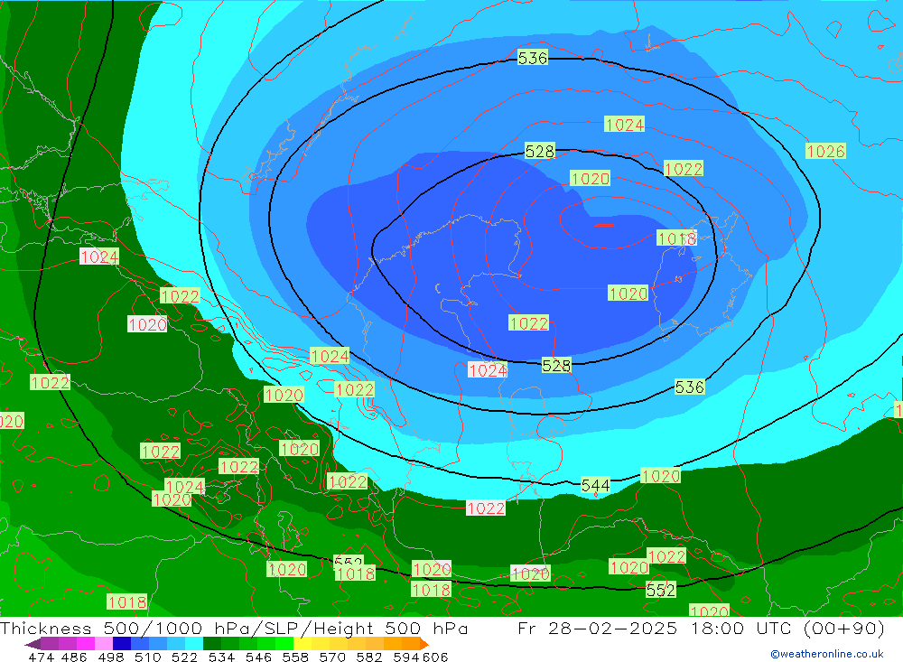This screenshot has width=903, height=662.
Task: Click the darkest green legend swatch
Action: 212,643
